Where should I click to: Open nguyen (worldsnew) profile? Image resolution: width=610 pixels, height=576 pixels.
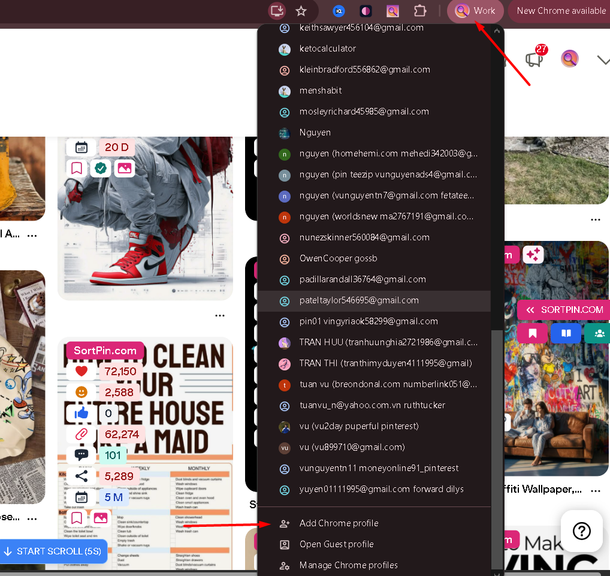(x=374, y=217)
